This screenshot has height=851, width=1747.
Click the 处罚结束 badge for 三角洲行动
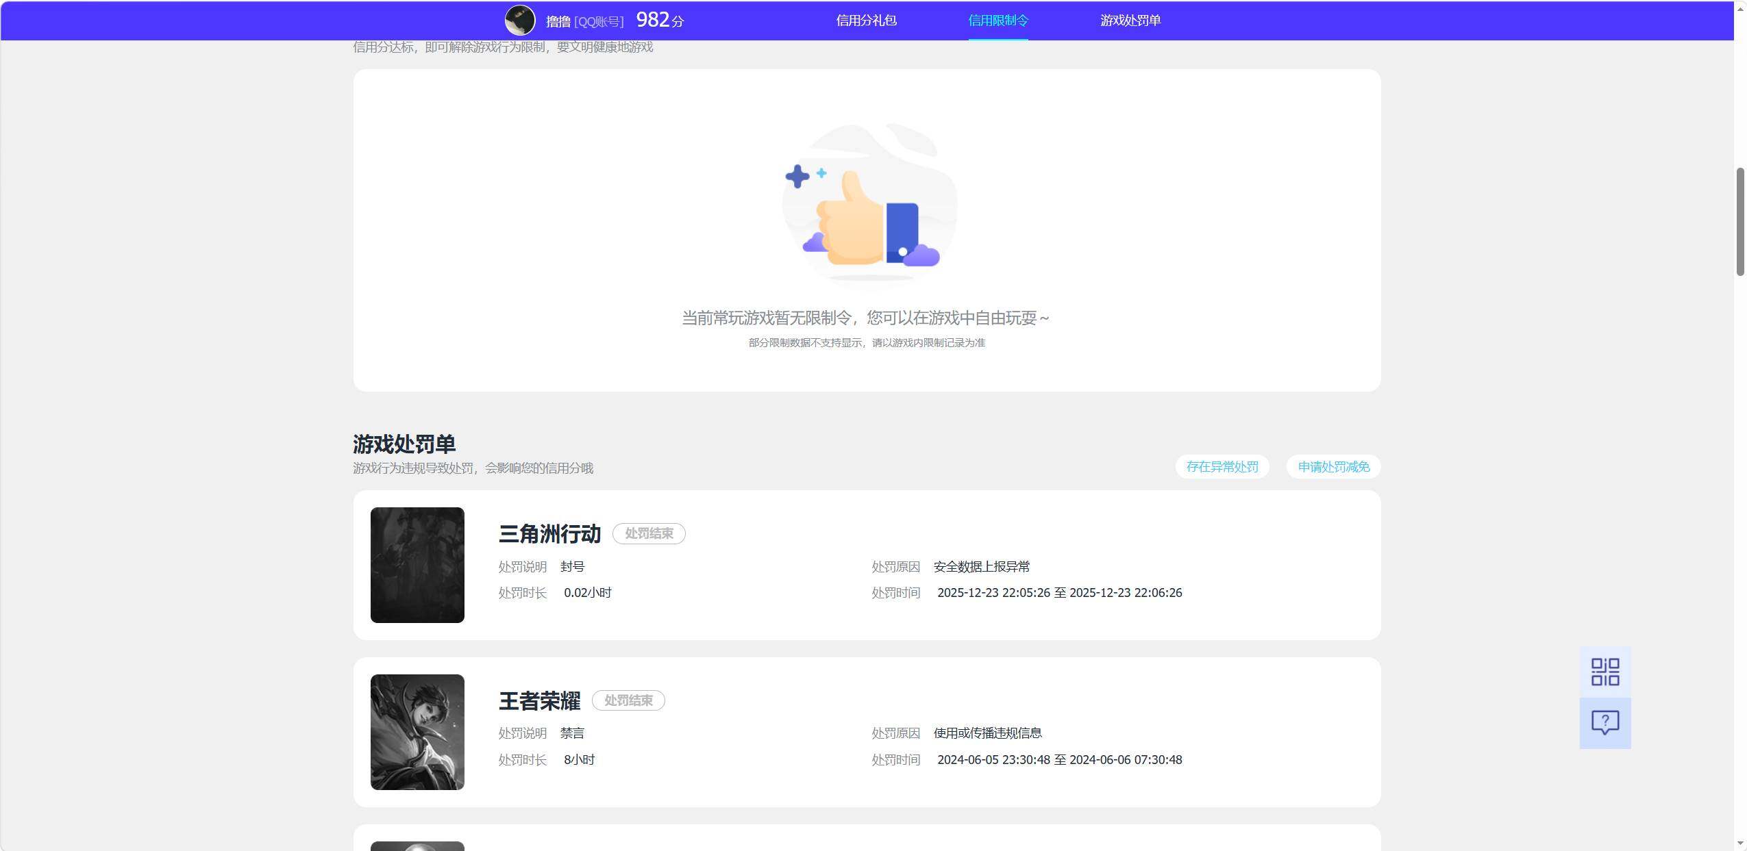pyautogui.click(x=649, y=533)
